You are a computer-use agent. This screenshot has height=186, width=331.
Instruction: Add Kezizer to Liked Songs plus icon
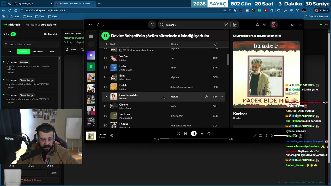coord(112,135)
